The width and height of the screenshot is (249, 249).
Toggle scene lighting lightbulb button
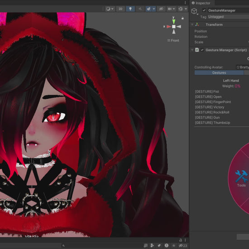[x=130, y=9]
